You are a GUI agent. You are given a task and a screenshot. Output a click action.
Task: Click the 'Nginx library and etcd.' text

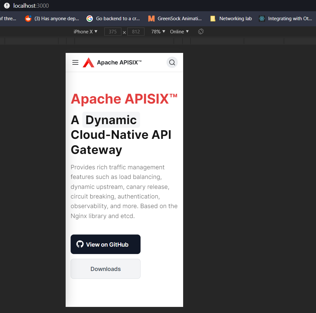pos(102,216)
